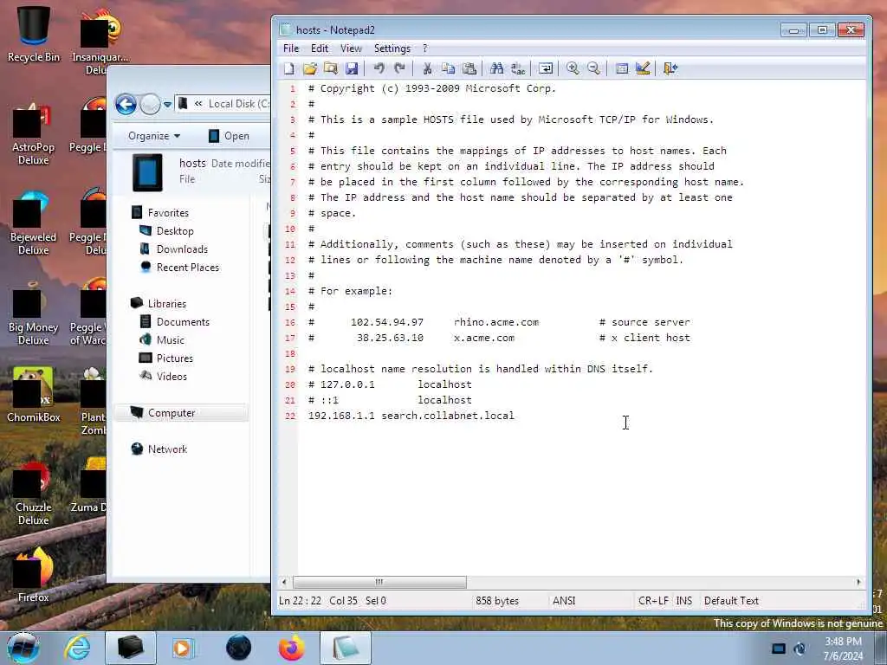Select Network in Explorer navigation pane
This screenshot has width=887, height=665.
167,449
